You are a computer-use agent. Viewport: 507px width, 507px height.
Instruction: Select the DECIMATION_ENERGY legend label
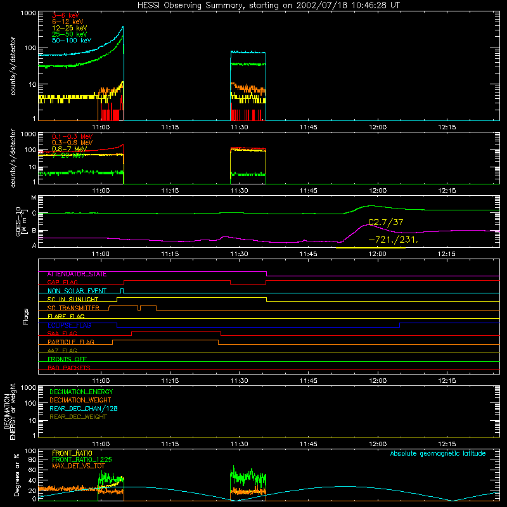tap(81, 392)
